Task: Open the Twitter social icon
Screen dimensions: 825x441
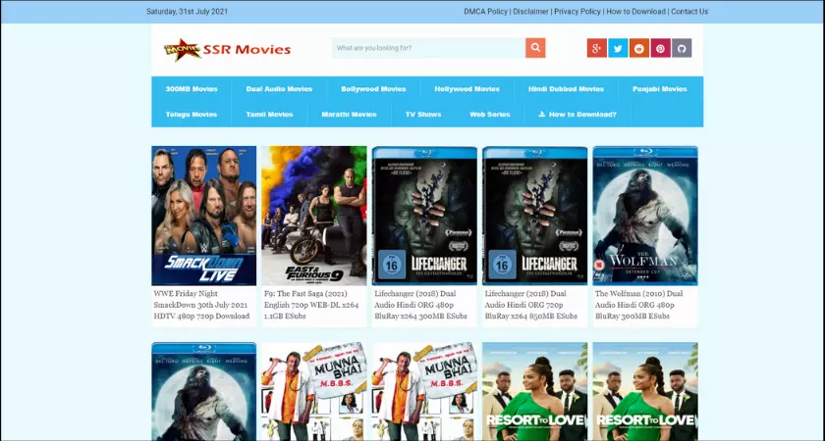Action: coord(618,48)
